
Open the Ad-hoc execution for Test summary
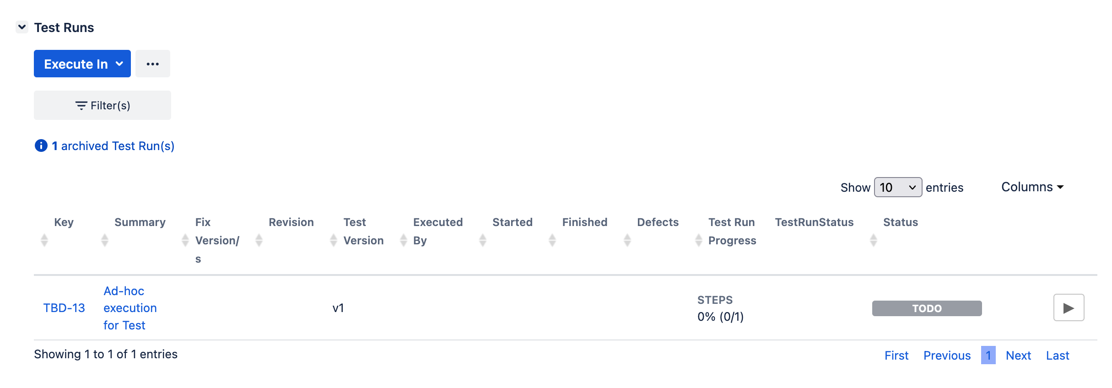point(130,308)
